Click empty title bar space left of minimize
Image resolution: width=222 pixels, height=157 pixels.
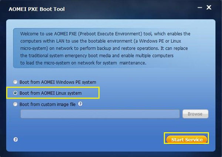click(x=148, y=8)
